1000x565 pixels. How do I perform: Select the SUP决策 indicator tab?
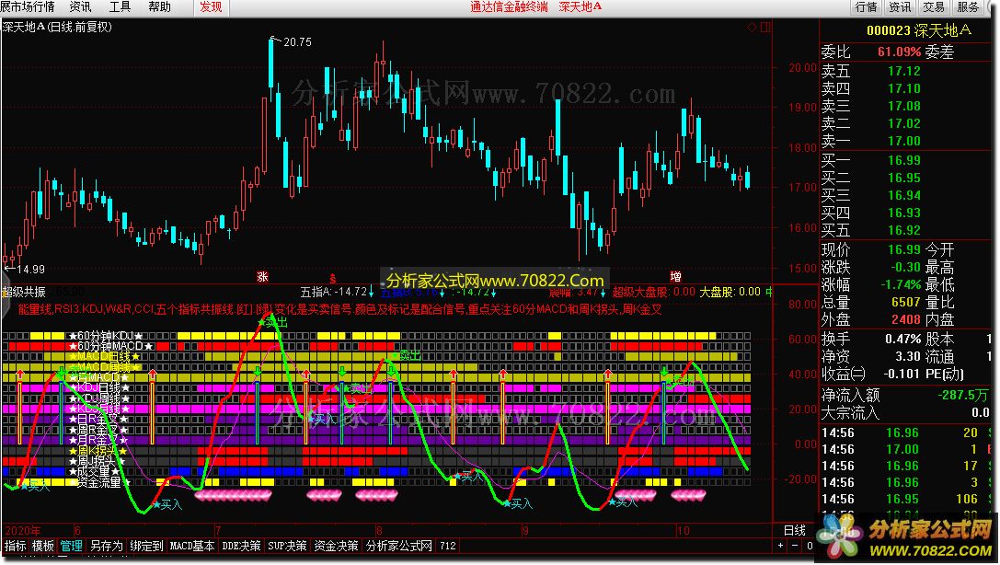287,546
